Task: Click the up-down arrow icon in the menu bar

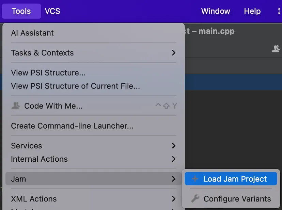Action: (279, 11)
